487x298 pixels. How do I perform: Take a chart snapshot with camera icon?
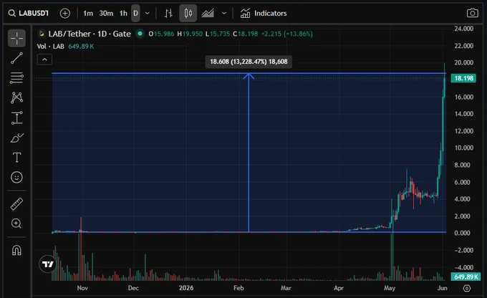pos(473,13)
